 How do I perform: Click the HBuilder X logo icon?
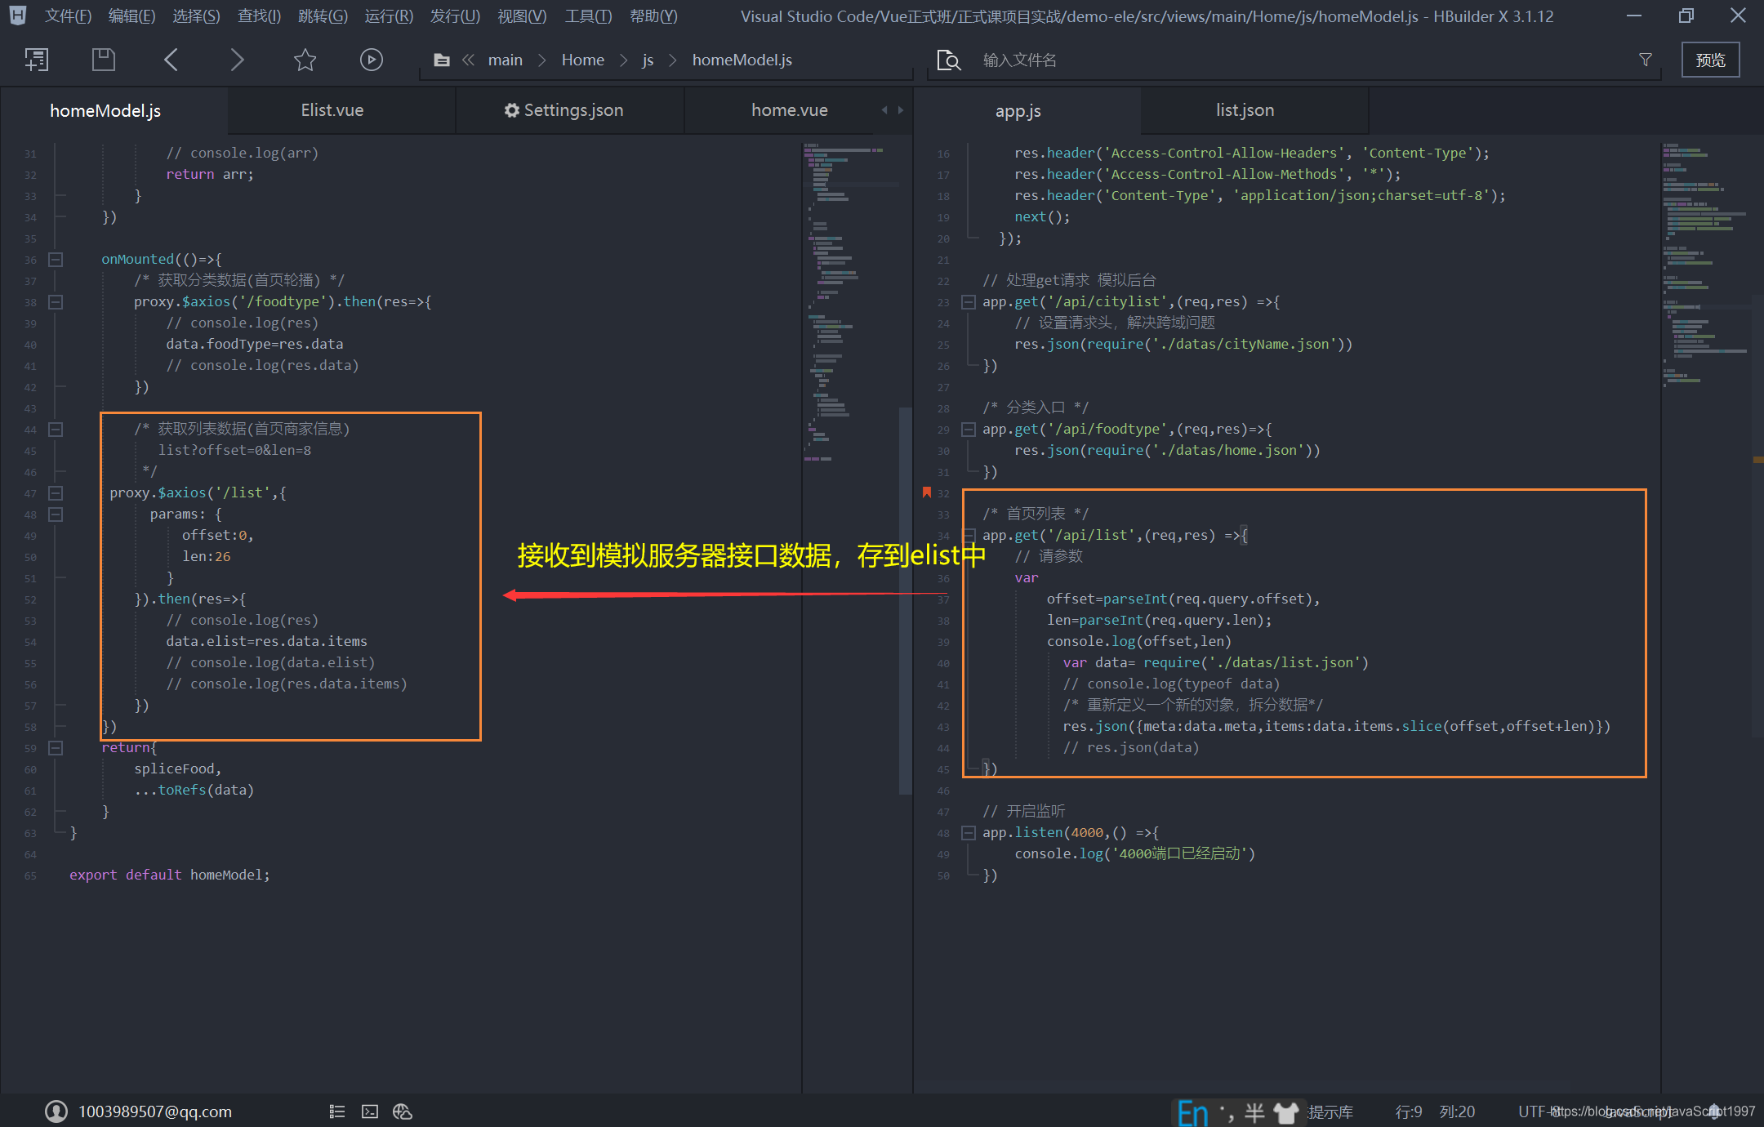click(x=17, y=15)
